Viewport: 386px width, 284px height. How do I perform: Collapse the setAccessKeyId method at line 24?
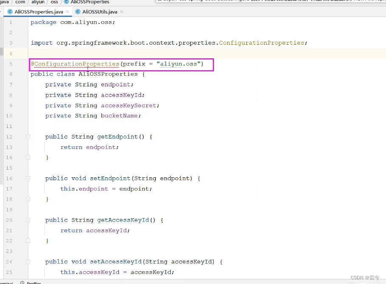(28, 261)
